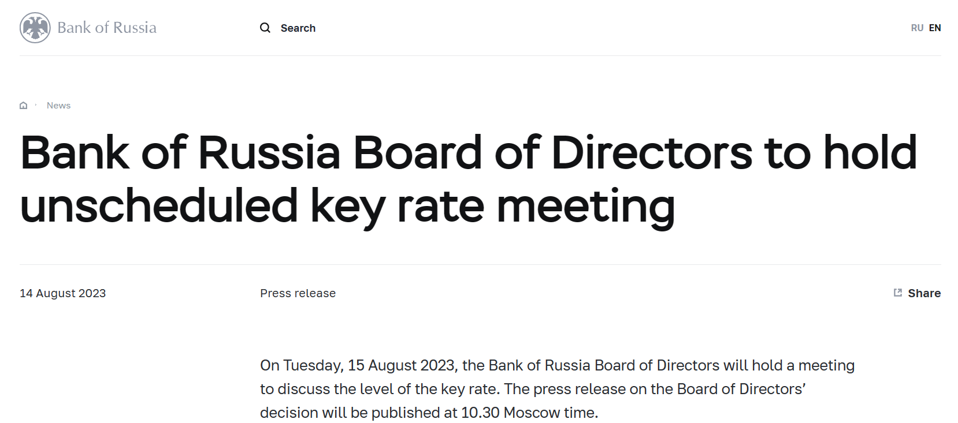Click the Bank of Russia wordmark

107,28
